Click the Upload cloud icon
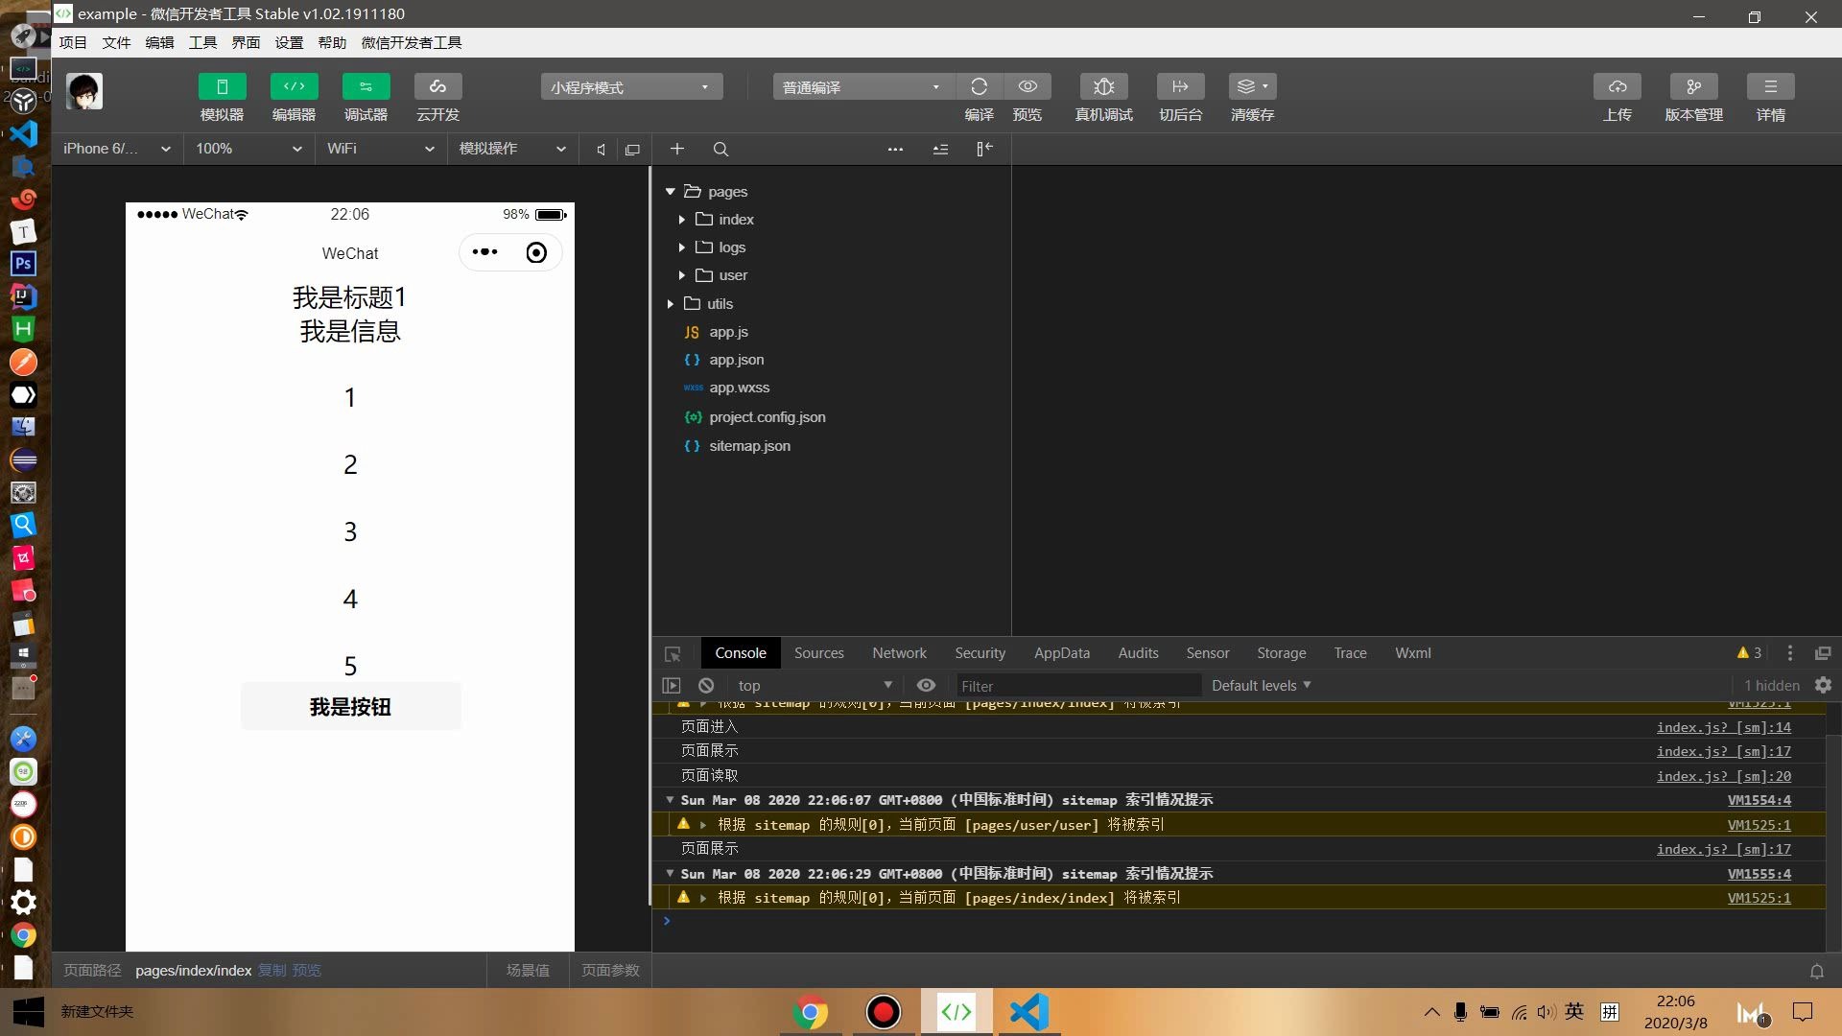The image size is (1842, 1036). coord(1617,86)
